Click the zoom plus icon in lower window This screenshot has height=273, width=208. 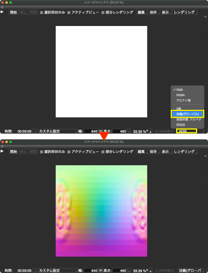151,271
